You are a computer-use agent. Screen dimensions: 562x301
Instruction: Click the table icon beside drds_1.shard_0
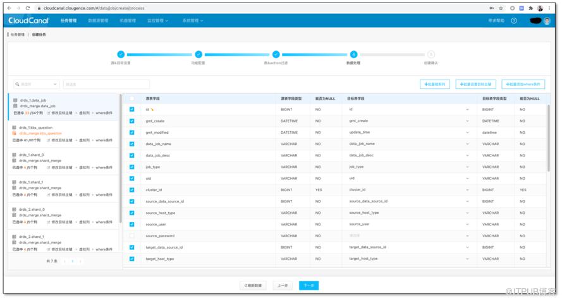point(15,155)
